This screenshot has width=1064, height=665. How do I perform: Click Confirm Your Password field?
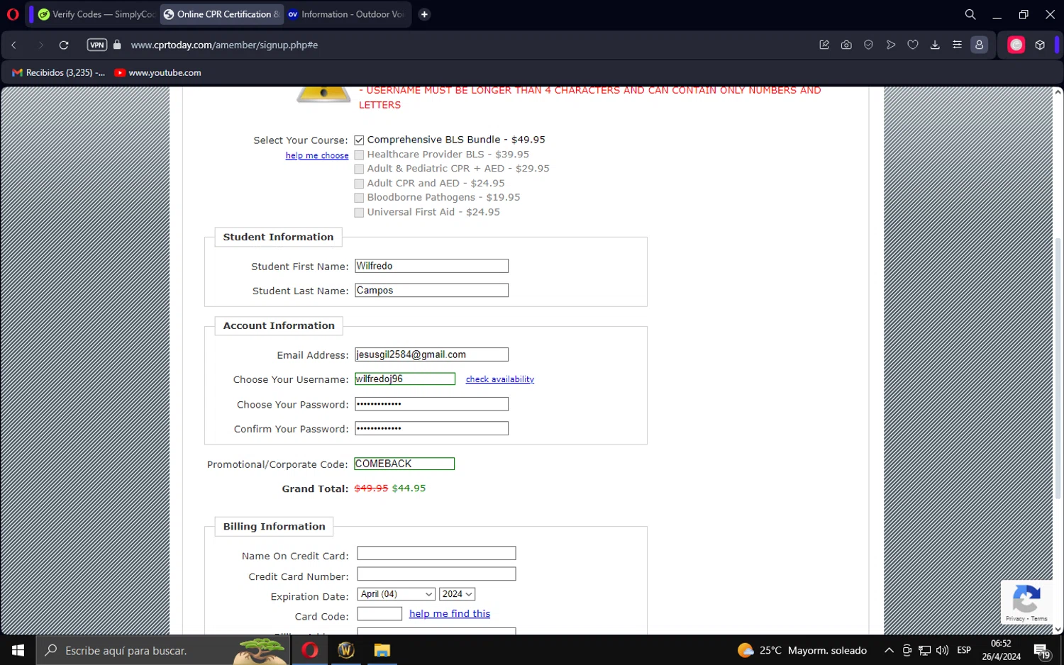coord(431,428)
